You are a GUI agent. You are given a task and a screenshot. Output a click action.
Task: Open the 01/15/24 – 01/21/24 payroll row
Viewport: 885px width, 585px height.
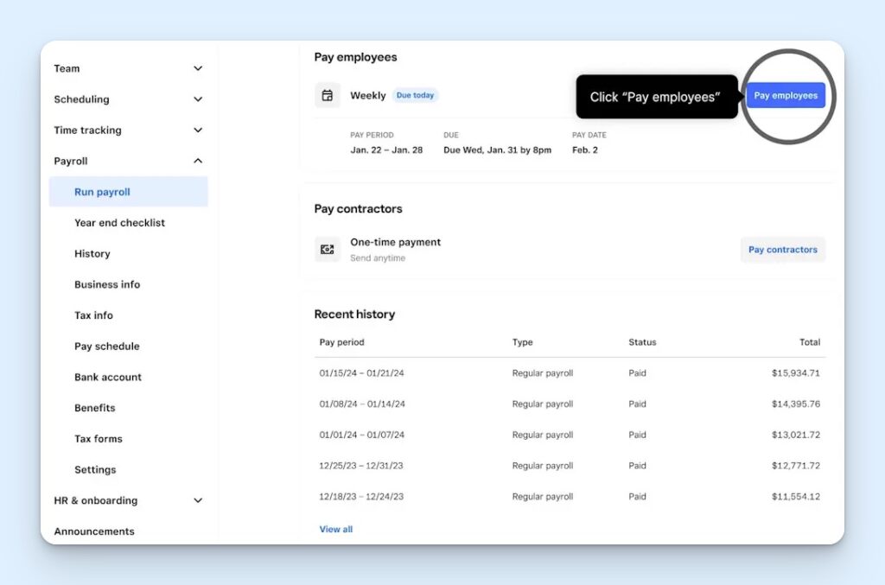[x=570, y=373]
